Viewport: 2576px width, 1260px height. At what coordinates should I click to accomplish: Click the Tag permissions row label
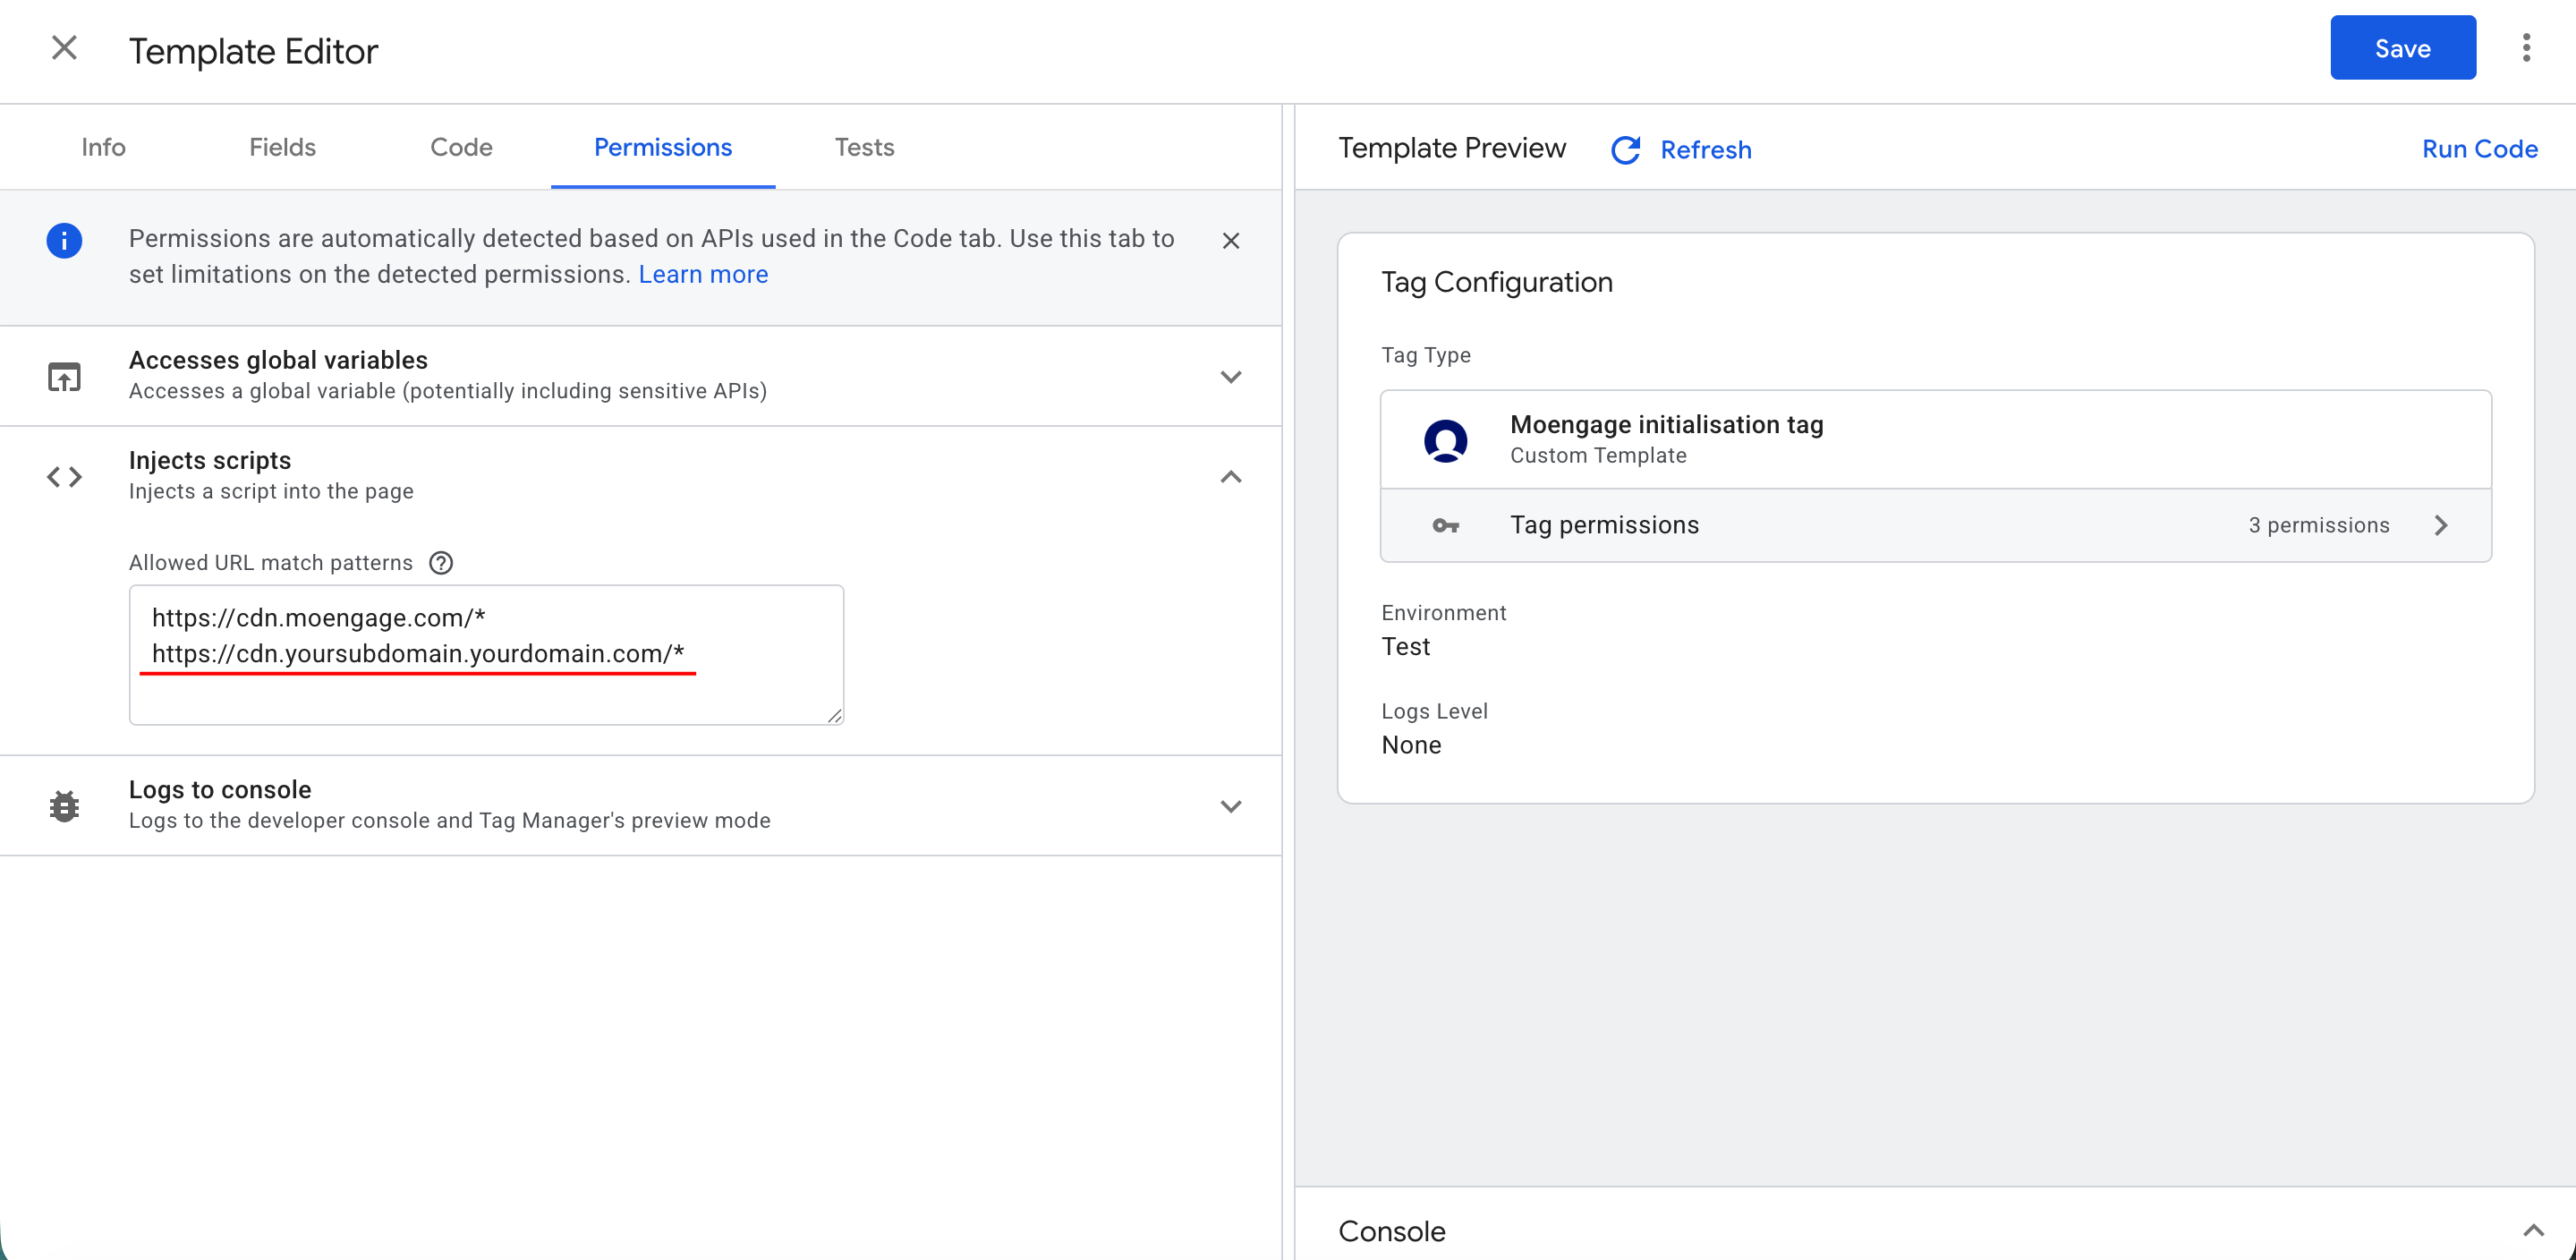click(x=1603, y=526)
